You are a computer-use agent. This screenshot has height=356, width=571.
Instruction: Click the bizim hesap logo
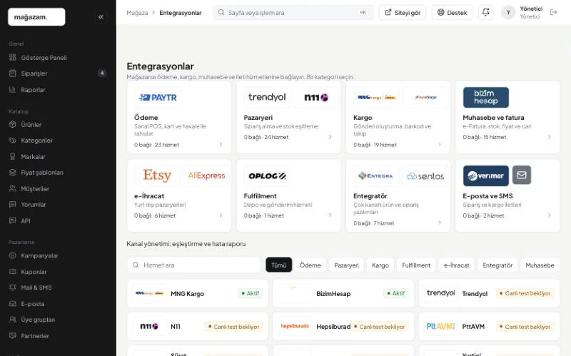point(486,97)
